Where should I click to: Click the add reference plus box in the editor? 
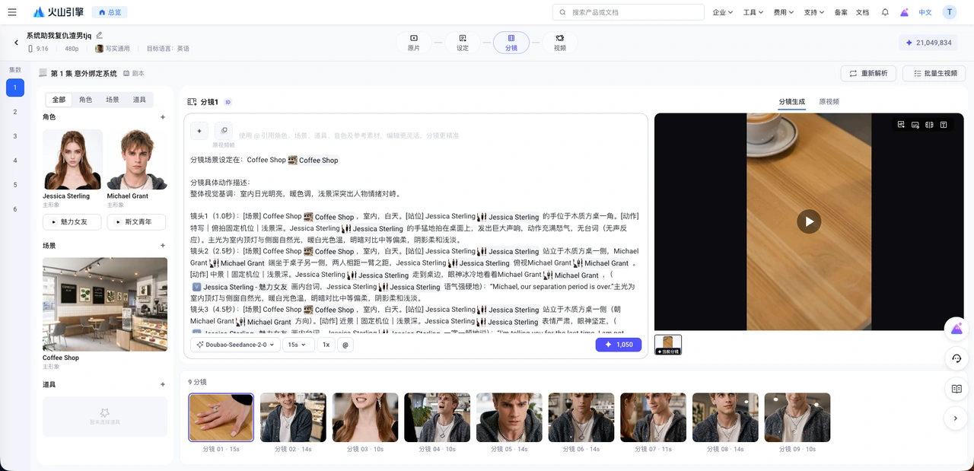199,131
